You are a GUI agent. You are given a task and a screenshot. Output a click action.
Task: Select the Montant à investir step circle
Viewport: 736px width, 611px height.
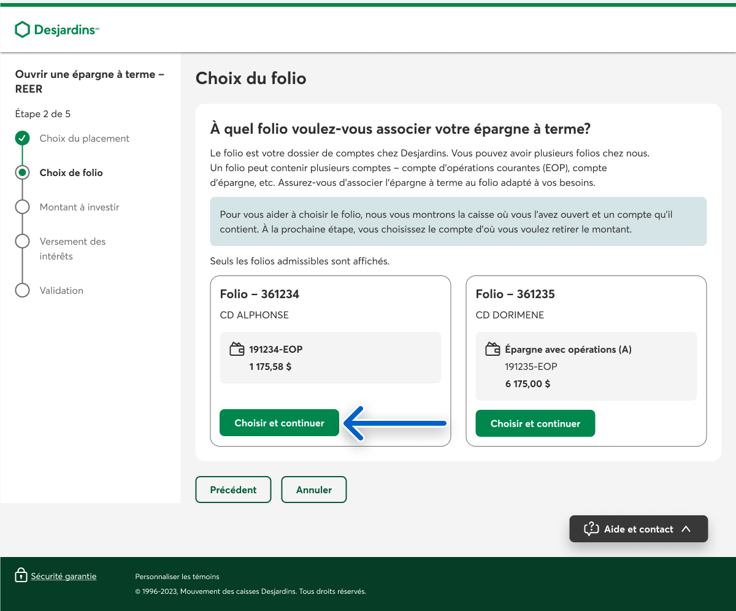pyautogui.click(x=22, y=207)
